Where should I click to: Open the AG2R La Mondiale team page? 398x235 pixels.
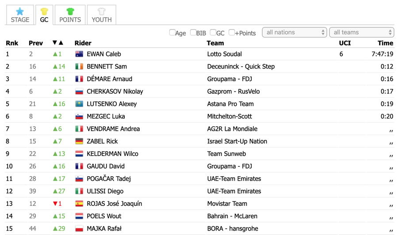pyautogui.click(x=232, y=129)
